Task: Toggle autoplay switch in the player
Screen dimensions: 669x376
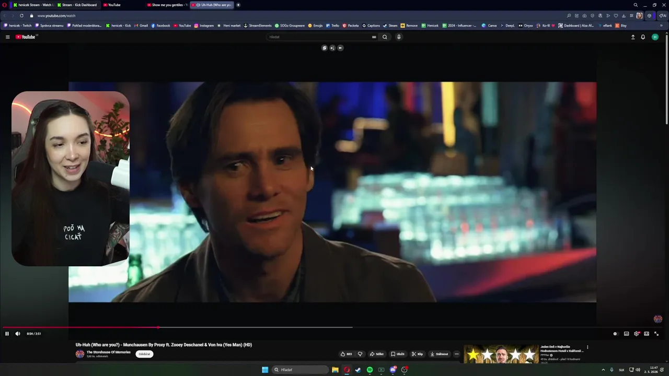Action: [615, 334]
